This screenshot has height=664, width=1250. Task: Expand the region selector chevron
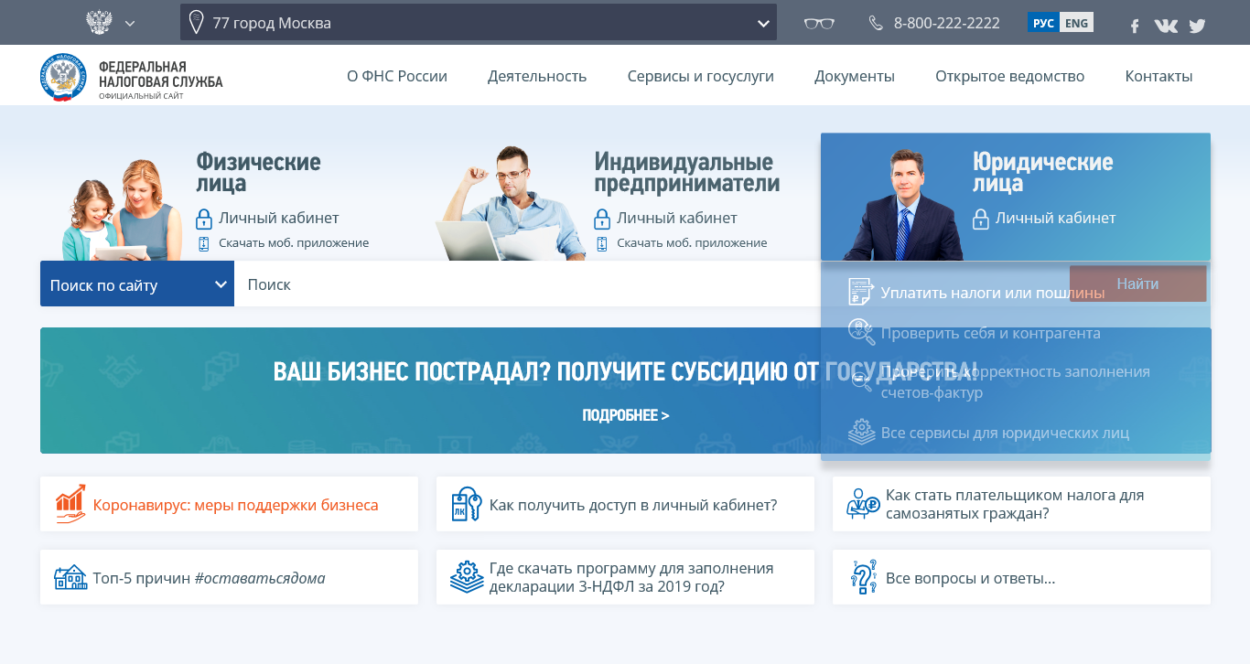763,24
